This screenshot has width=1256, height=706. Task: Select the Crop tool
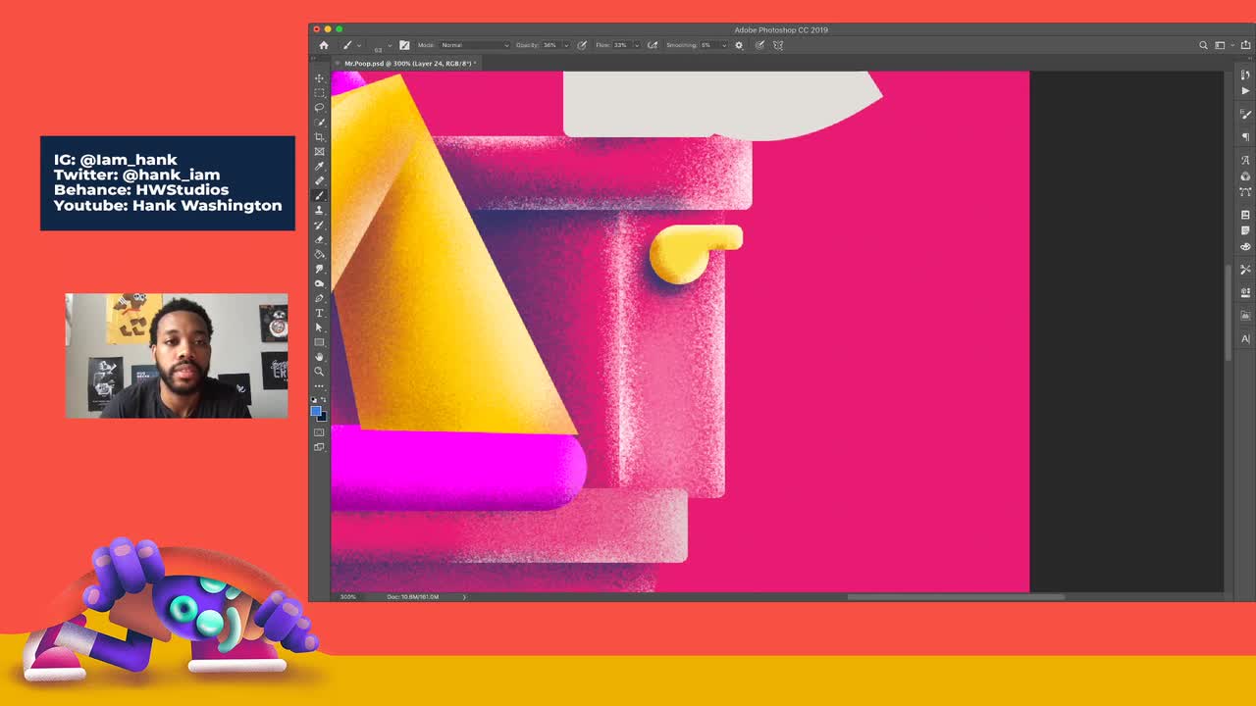319,136
